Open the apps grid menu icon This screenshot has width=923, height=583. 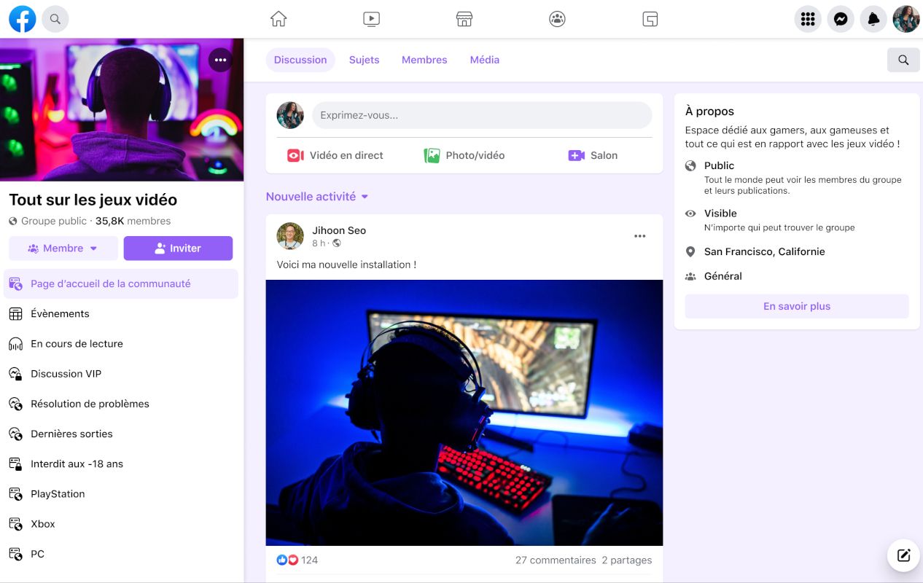(x=808, y=19)
